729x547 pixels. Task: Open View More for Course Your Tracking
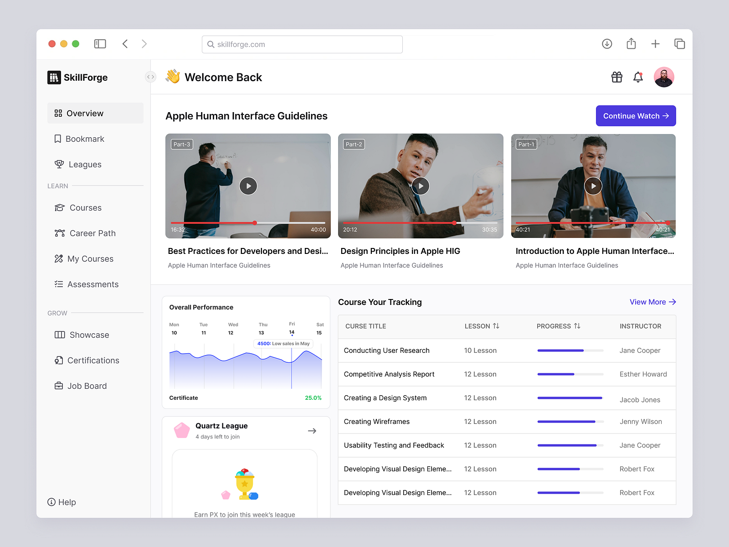(652, 302)
